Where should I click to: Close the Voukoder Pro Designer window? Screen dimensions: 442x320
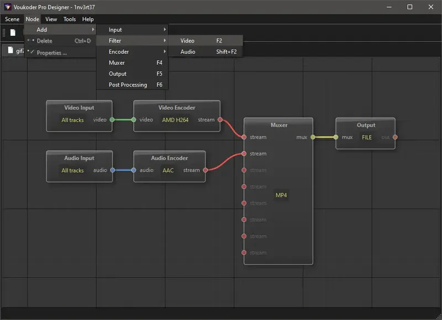coord(431,7)
